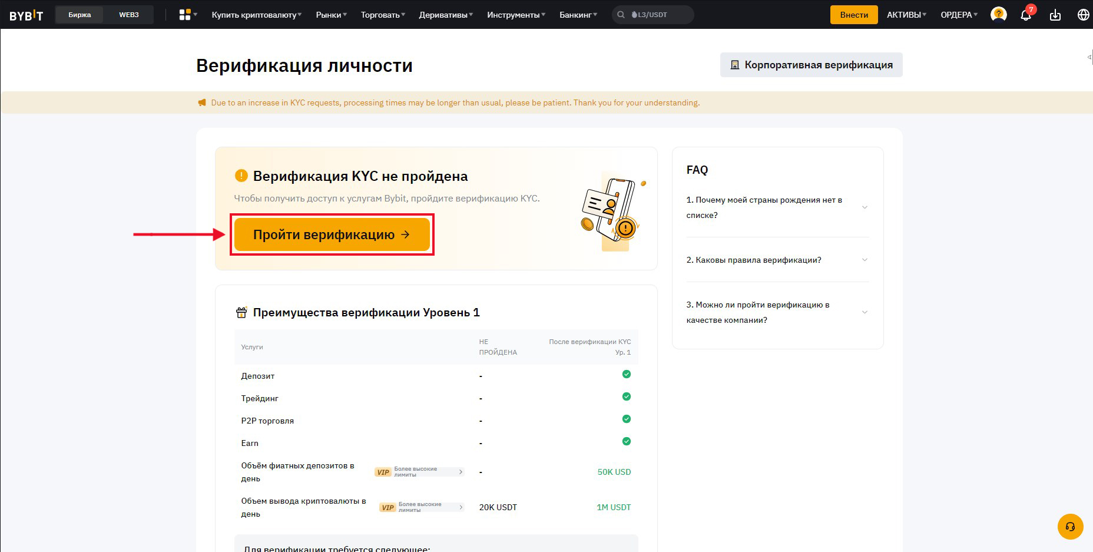Open the Банкинг menu
Image resolution: width=1093 pixels, height=552 pixels.
[578, 15]
